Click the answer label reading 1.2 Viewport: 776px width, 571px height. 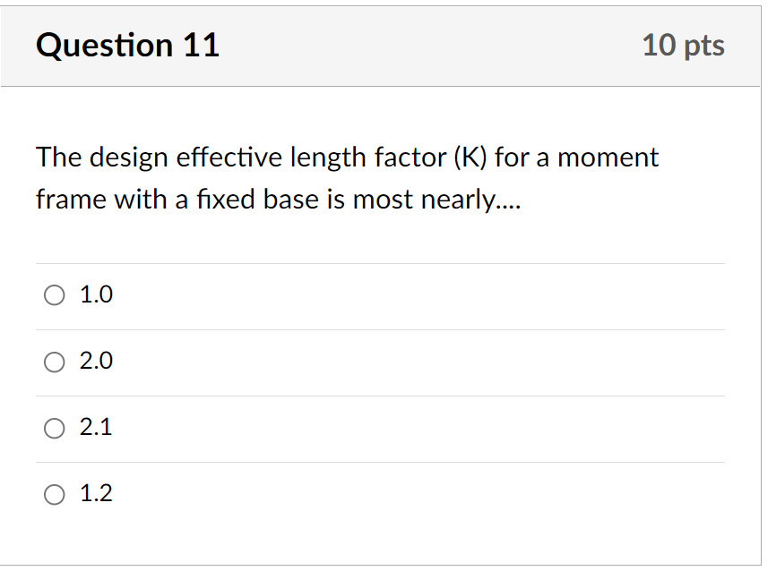(95, 493)
